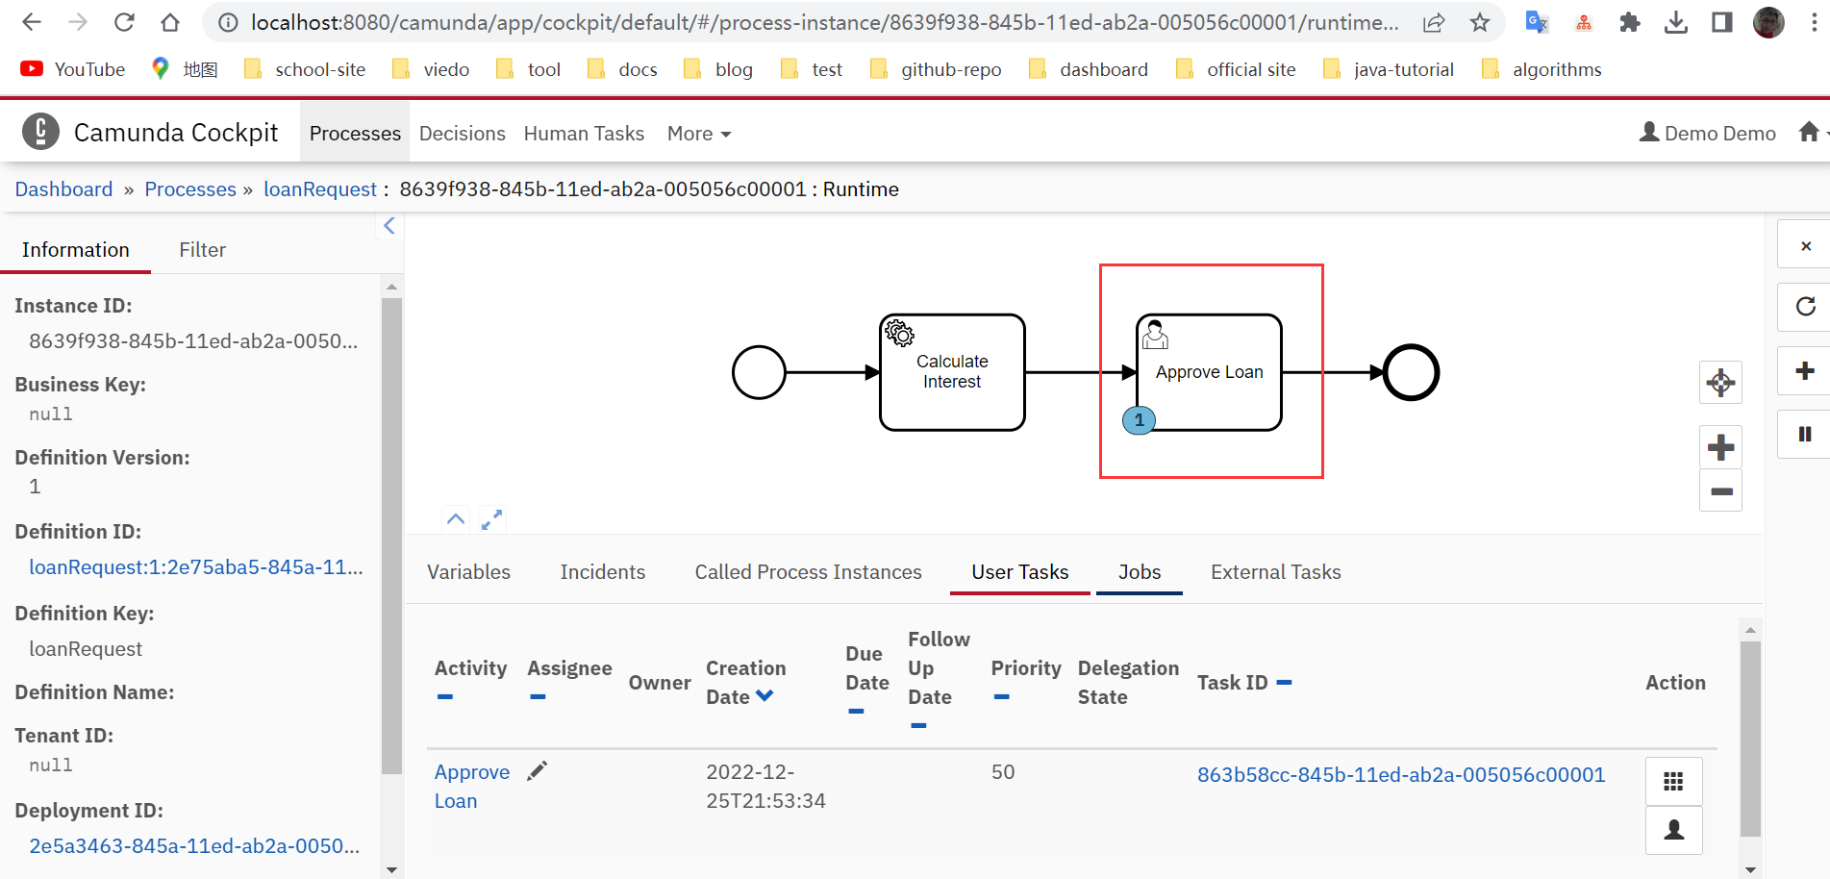Switch to the Filter sidebar tab
The height and width of the screenshot is (879, 1830).
click(x=202, y=250)
